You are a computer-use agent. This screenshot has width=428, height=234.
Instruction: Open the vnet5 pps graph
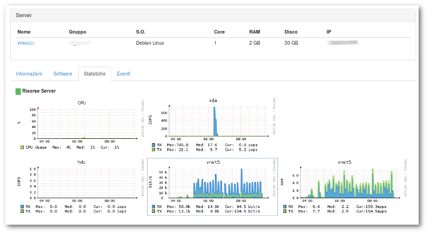pyautogui.click(x=344, y=186)
